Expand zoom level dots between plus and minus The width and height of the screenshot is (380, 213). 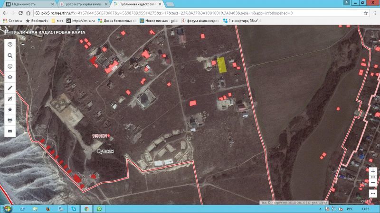(373, 177)
